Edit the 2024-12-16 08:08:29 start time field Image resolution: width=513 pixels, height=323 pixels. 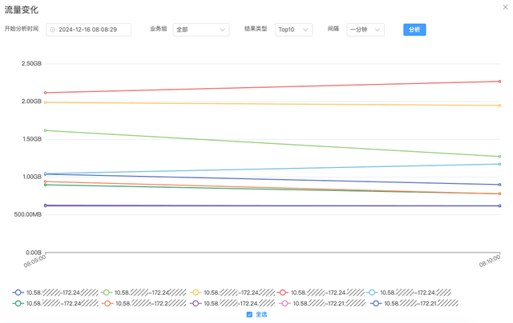(x=89, y=30)
